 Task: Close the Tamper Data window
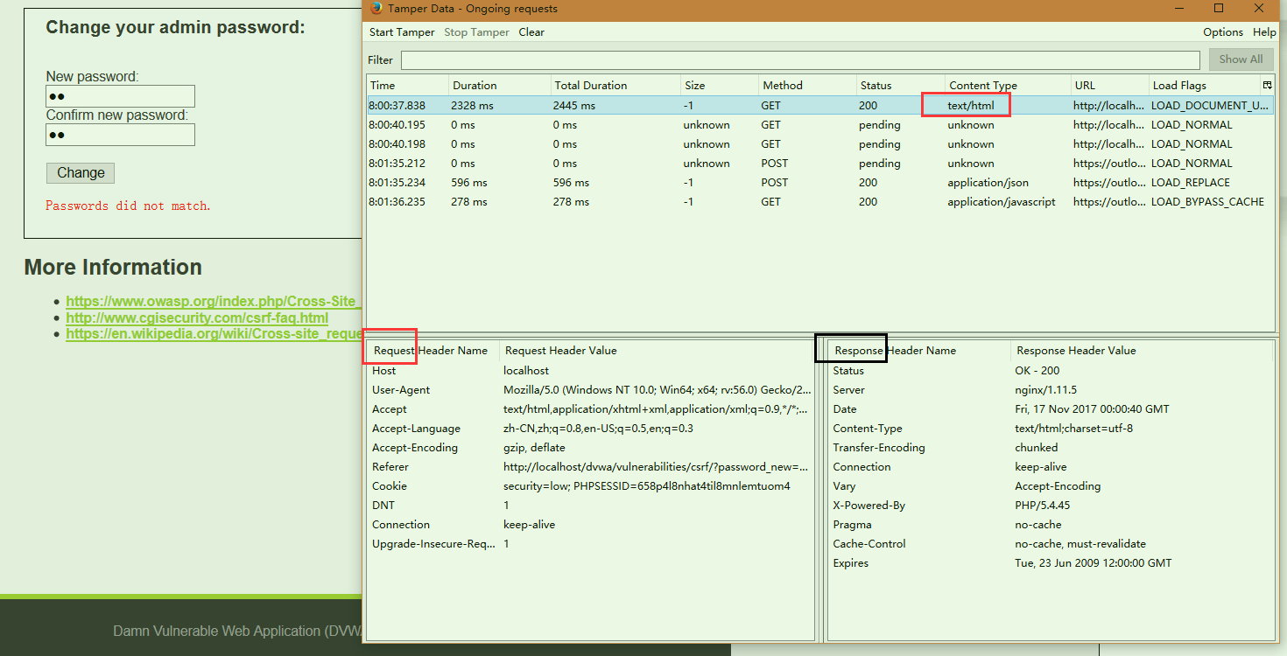pos(1258,9)
